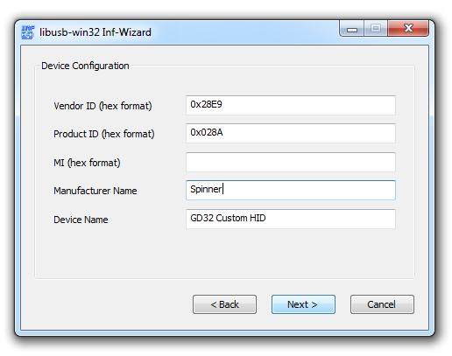Viewport: 452px width, 356px height.
Task: Close the Inf-Wizard window
Action: [x=408, y=29]
